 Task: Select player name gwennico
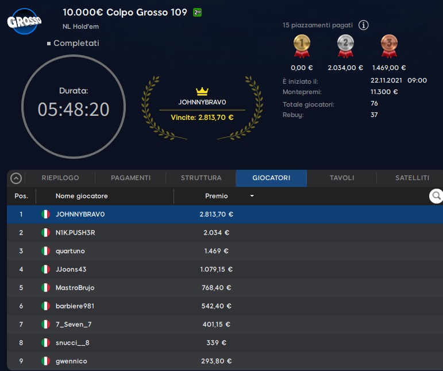click(71, 361)
